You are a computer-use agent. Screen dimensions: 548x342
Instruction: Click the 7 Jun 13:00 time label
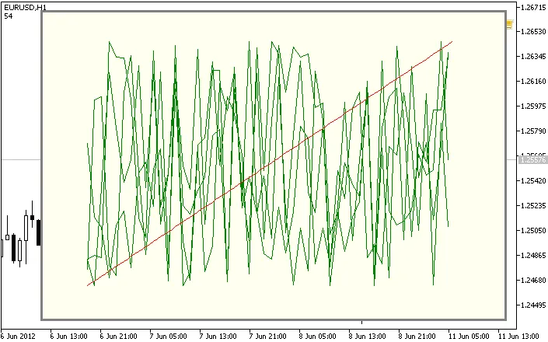tap(218, 337)
